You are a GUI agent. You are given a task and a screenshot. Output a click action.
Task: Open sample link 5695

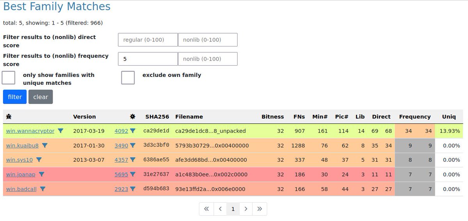pyautogui.click(x=121, y=175)
